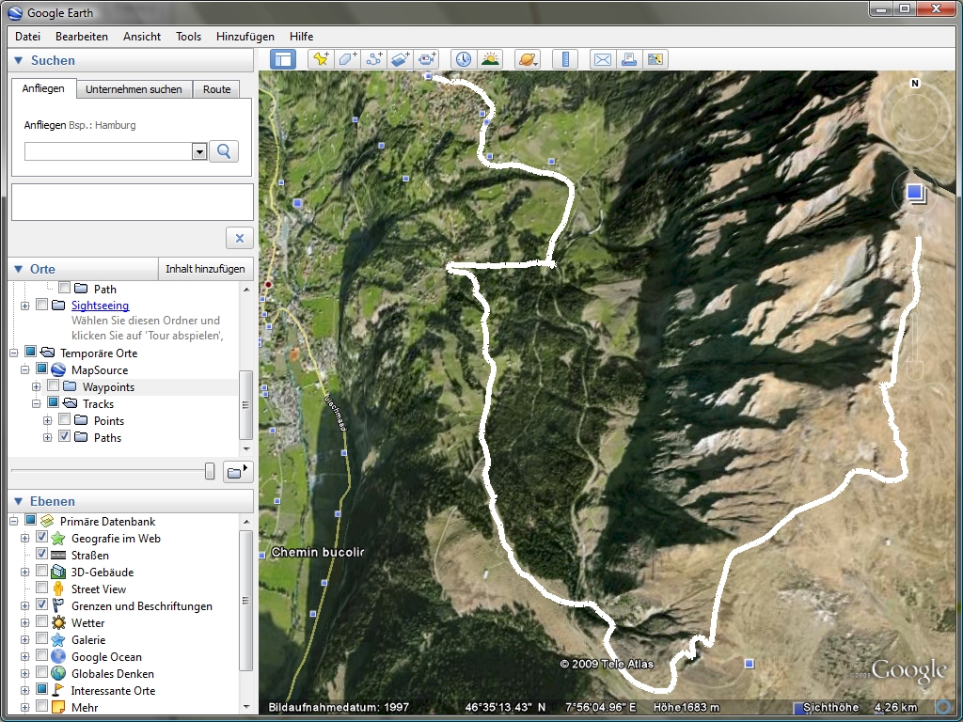963x722 pixels.
Task: Collapse the Primäre Datenbank node
Action: [x=13, y=521]
